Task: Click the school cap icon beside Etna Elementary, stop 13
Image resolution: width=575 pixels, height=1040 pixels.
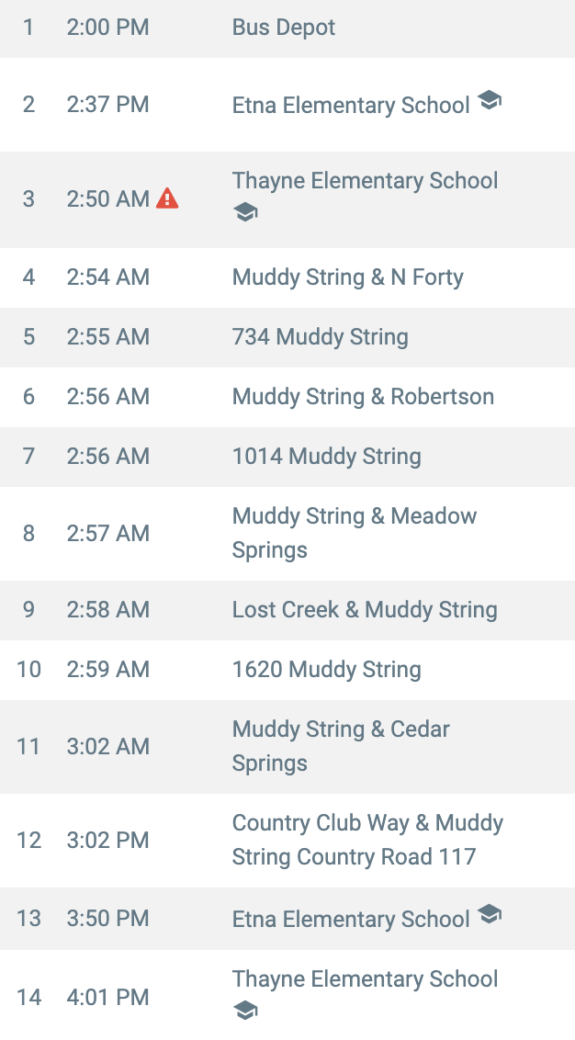Action: pos(490,914)
